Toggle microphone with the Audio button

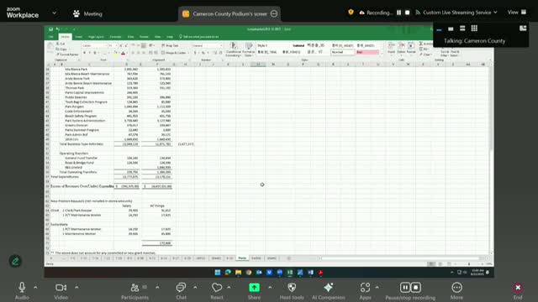coord(22,291)
